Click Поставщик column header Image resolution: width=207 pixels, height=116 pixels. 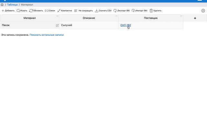151,18
